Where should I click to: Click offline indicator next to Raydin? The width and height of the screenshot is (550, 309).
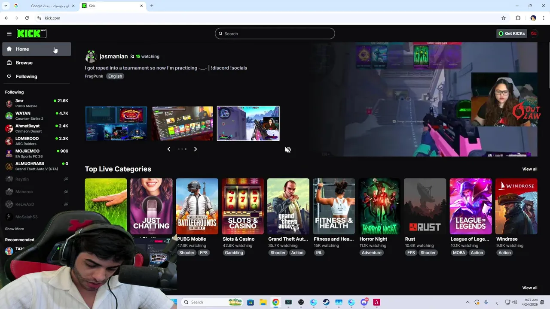point(66,179)
